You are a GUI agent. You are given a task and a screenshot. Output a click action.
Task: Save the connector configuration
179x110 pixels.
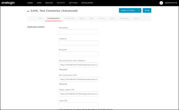click(147, 10)
